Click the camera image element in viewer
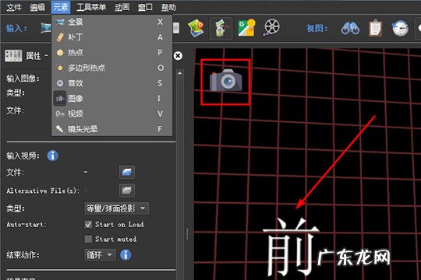 [226, 80]
